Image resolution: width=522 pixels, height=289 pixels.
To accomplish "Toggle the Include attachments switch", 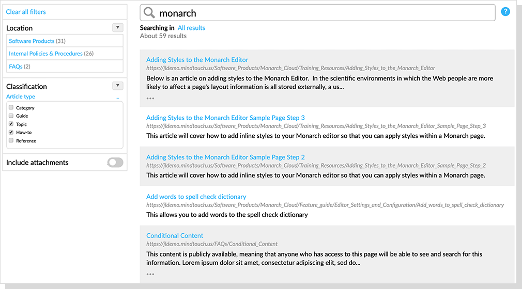I will coord(115,163).
